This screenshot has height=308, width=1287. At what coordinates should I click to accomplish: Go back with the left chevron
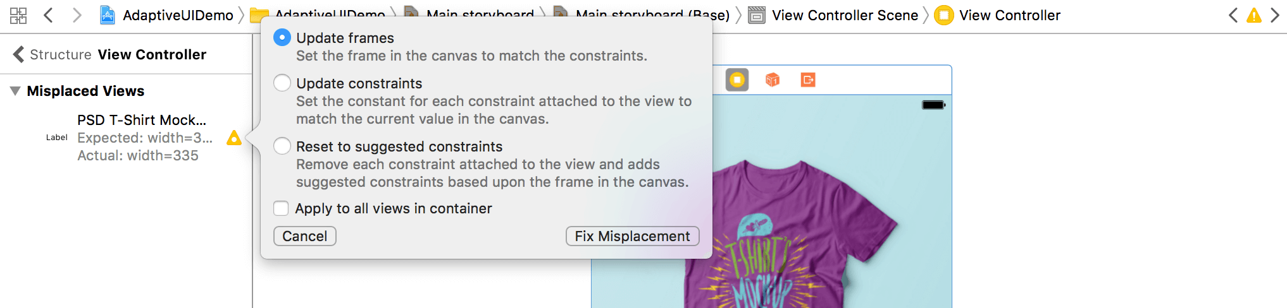coord(48,15)
